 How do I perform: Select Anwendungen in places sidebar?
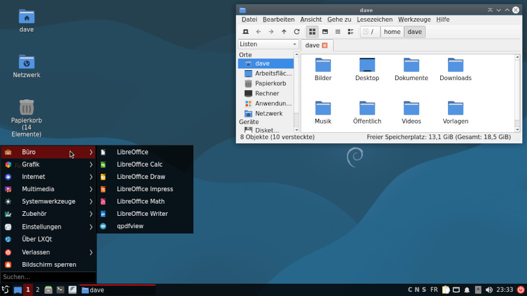pyautogui.click(x=265, y=104)
